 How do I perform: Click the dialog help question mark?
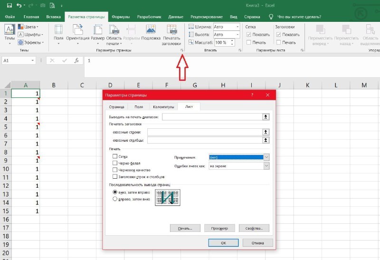pos(252,95)
